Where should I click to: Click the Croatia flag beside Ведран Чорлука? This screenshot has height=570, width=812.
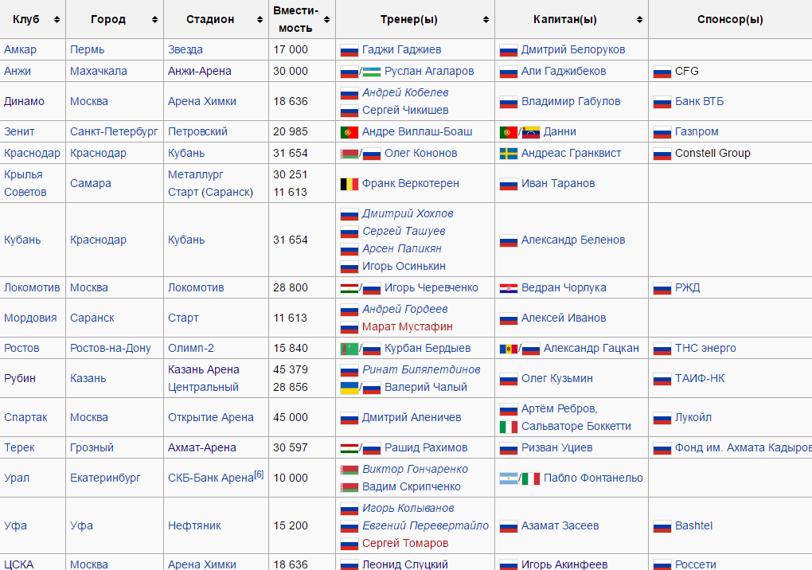[x=508, y=288]
